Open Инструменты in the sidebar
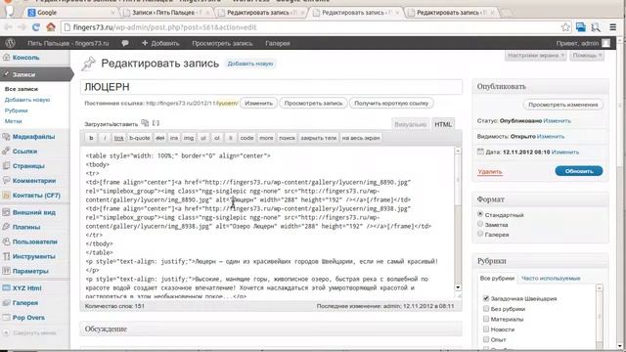This screenshot has height=352, width=626. tap(35, 256)
